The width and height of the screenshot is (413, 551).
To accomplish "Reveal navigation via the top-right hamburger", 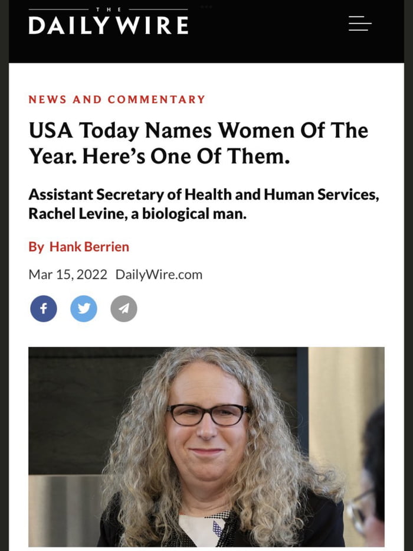I will (x=360, y=24).
